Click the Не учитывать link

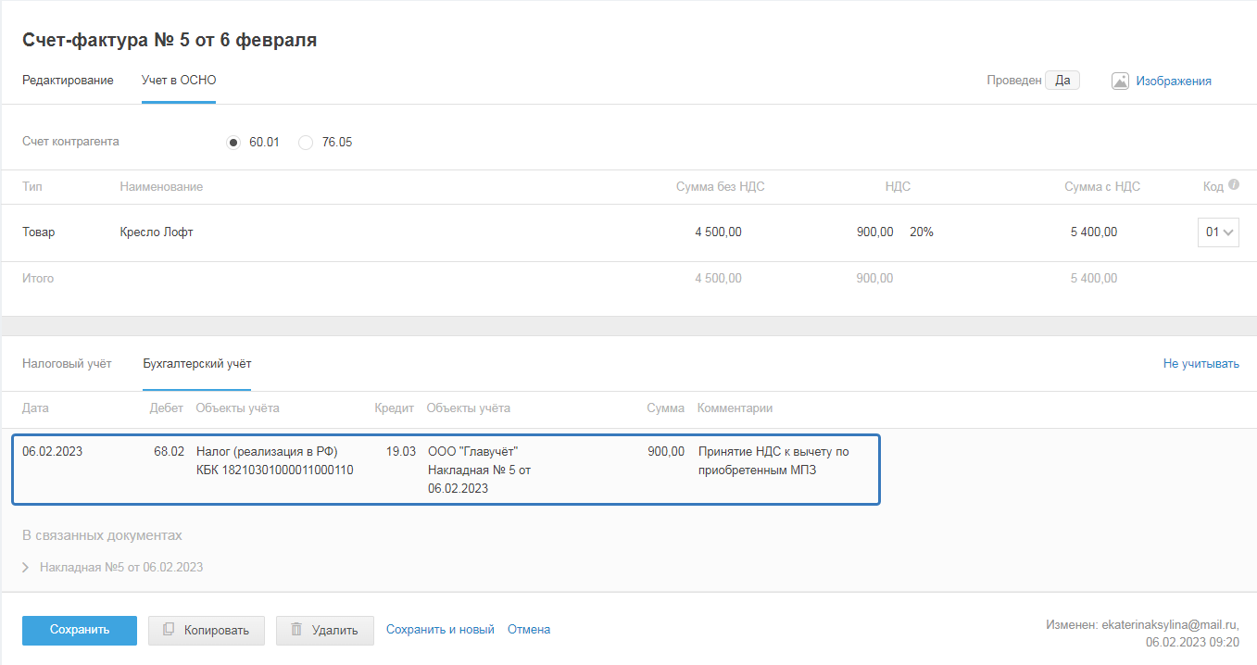[1200, 363]
